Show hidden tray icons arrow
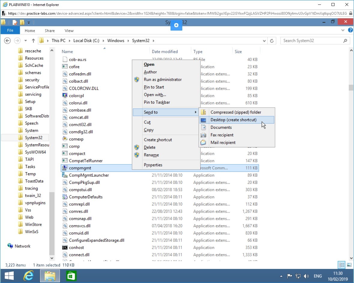 (281, 276)
